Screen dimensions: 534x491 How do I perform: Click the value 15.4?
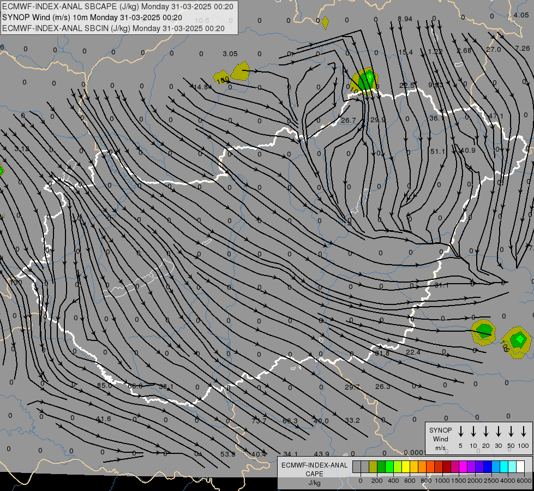pyautogui.click(x=406, y=52)
